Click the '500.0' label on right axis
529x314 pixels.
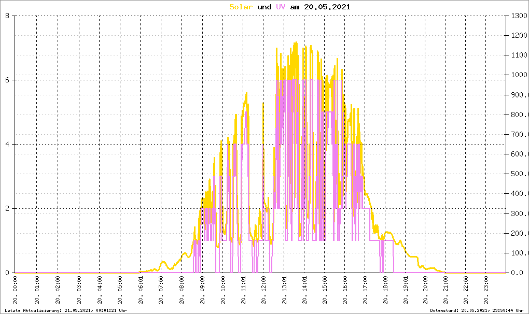520,174
